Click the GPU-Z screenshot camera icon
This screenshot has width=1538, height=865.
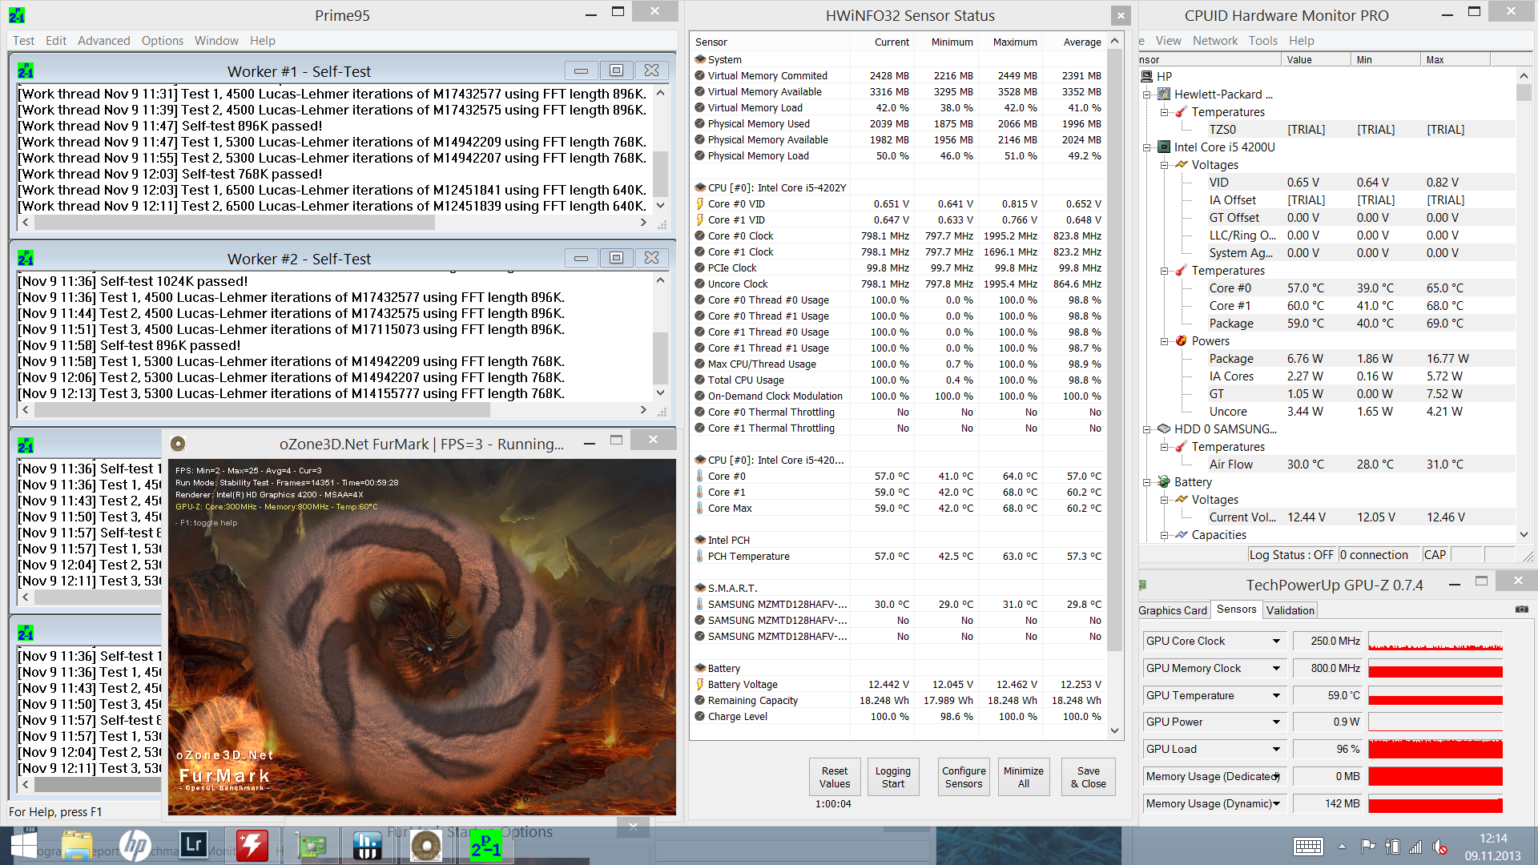[1521, 610]
